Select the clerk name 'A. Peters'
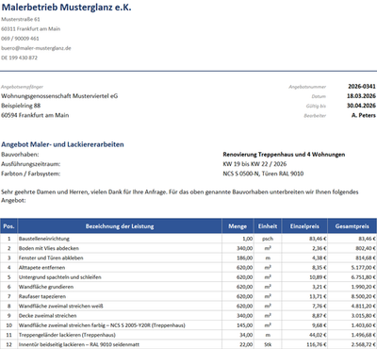This screenshot has height=349, width=377. coord(364,115)
